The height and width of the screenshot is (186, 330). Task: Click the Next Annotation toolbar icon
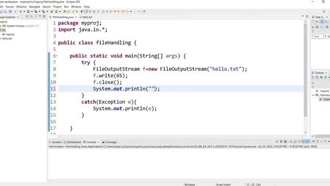click(103, 11)
